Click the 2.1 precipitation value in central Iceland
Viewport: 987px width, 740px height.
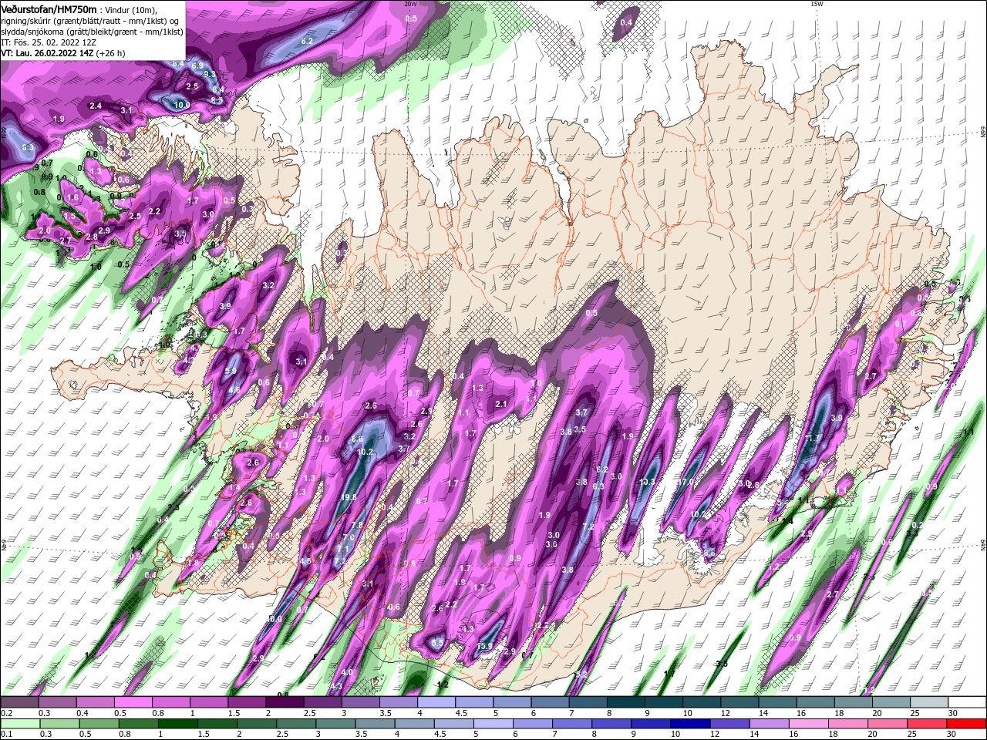pyautogui.click(x=501, y=404)
